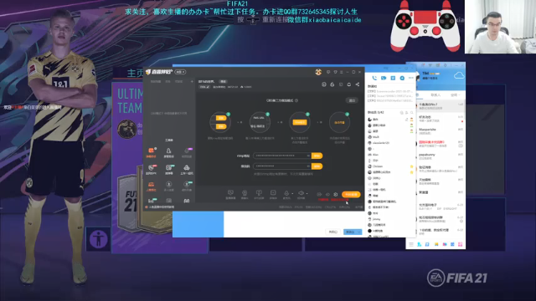Search group members in QQ chat window
This screenshot has height=301, width=536.
point(411,112)
